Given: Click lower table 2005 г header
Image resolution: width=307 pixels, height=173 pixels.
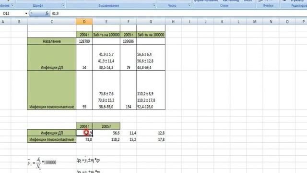Looking at the screenshot, I should [106, 126].
